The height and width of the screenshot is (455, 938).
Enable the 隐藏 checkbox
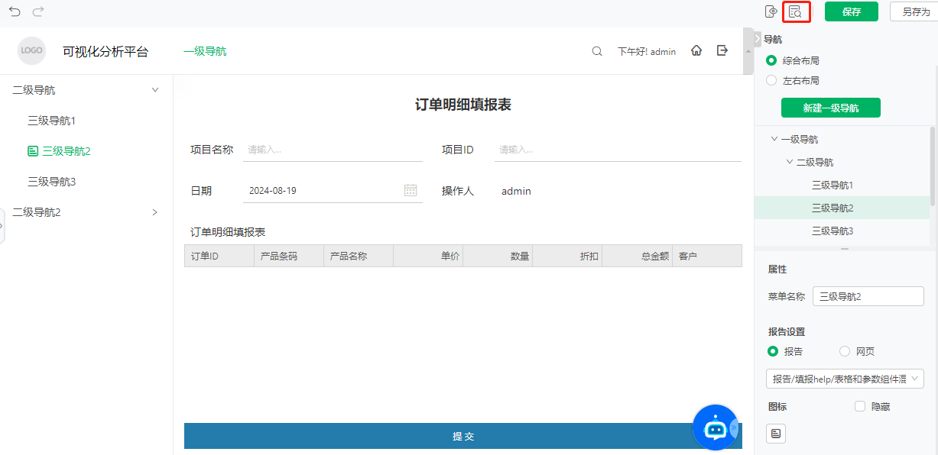coord(860,407)
